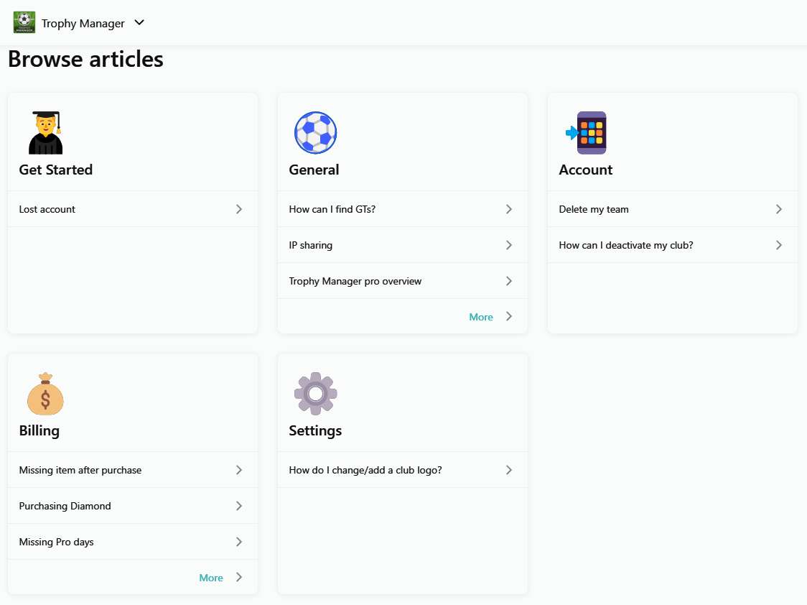Click the chevron beside Trophy Manager pro overview

[x=508, y=281]
